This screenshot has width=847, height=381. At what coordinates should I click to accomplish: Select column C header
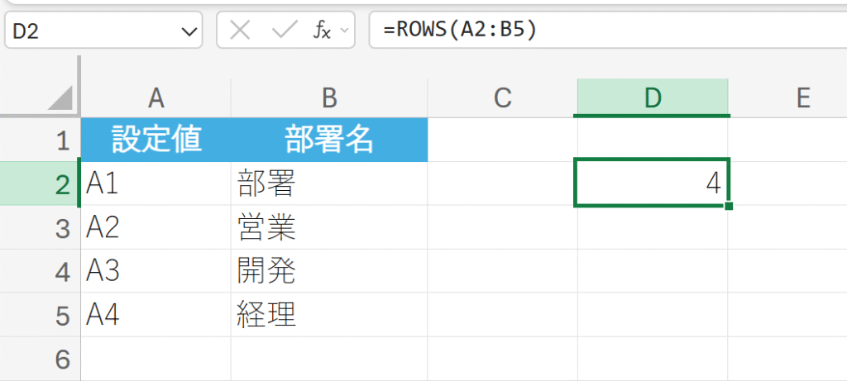[502, 98]
